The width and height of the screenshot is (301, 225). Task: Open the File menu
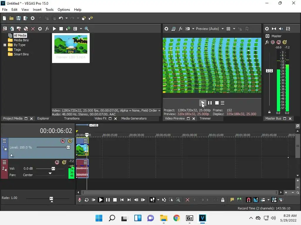5,10
